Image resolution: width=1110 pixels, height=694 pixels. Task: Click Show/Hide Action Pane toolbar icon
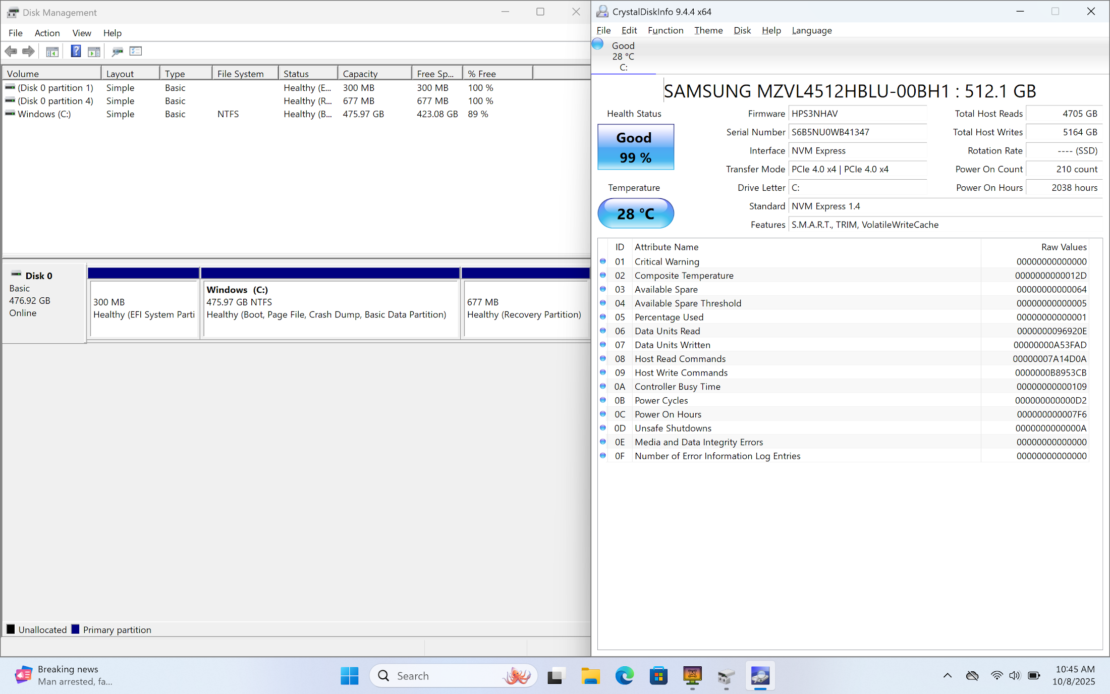coord(94,51)
